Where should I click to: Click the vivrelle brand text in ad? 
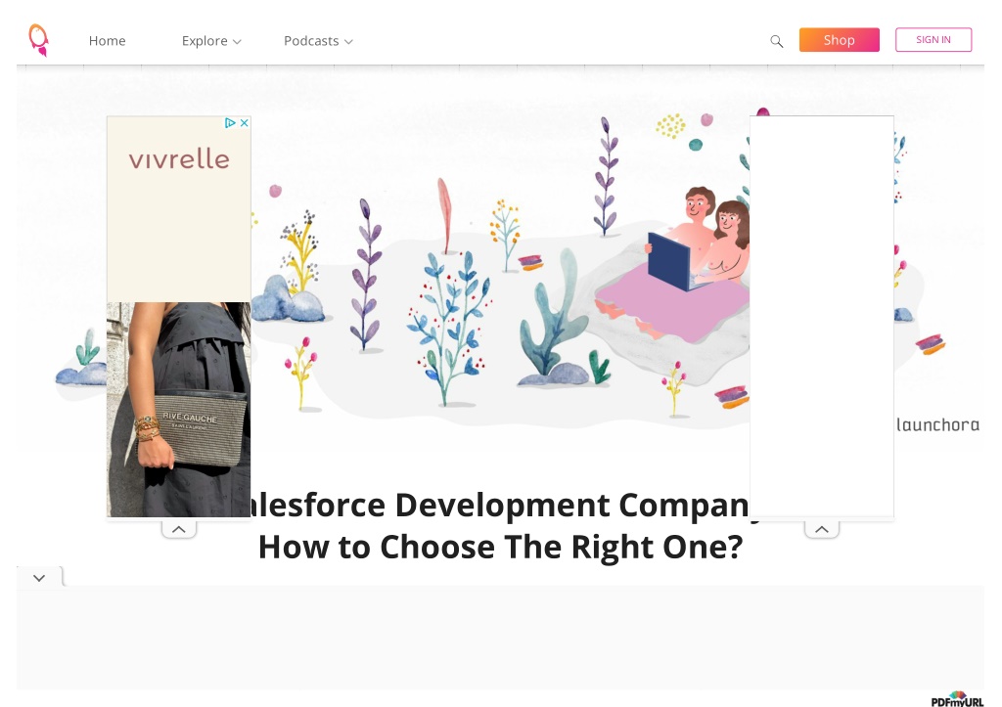tap(179, 159)
